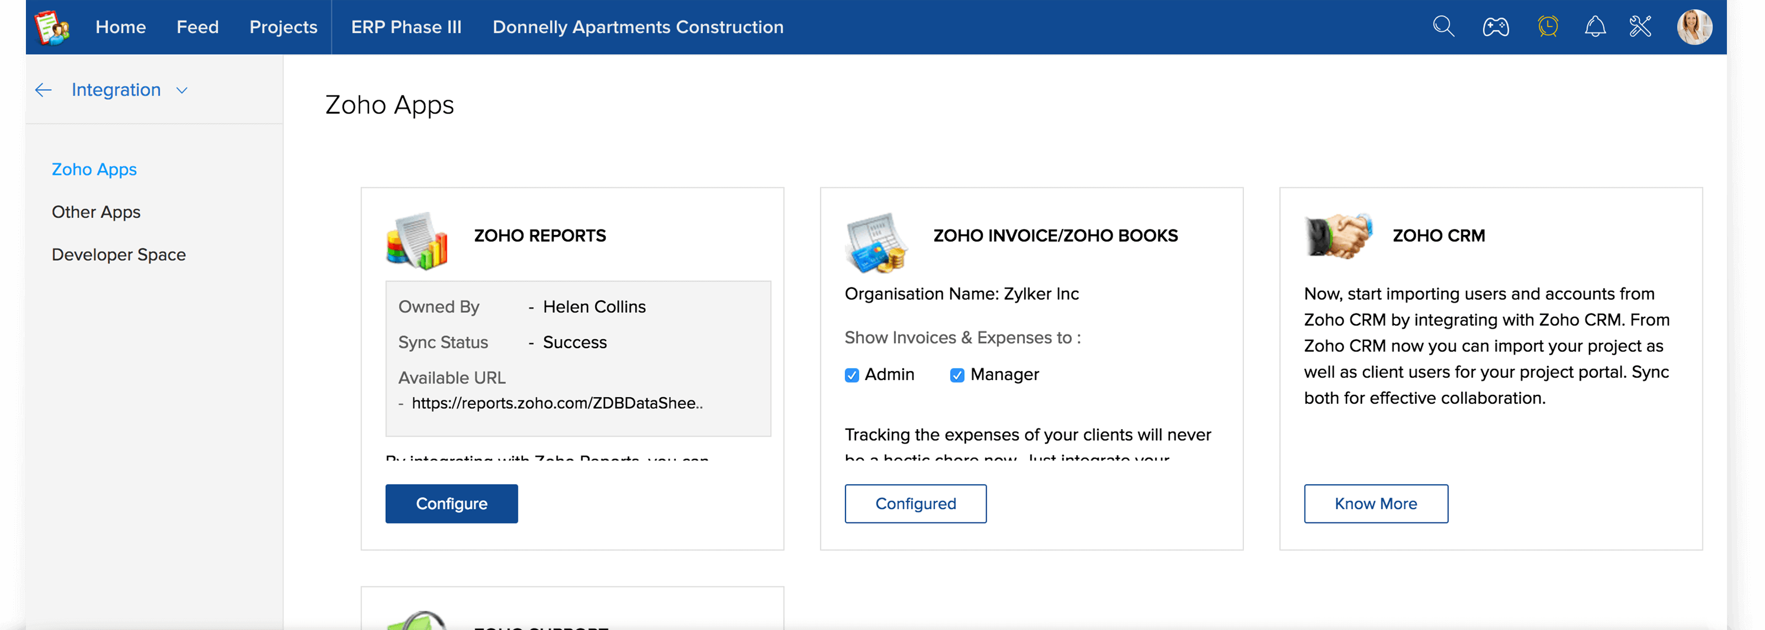Click the Know More button
The image size is (1765, 630).
[x=1375, y=503]
